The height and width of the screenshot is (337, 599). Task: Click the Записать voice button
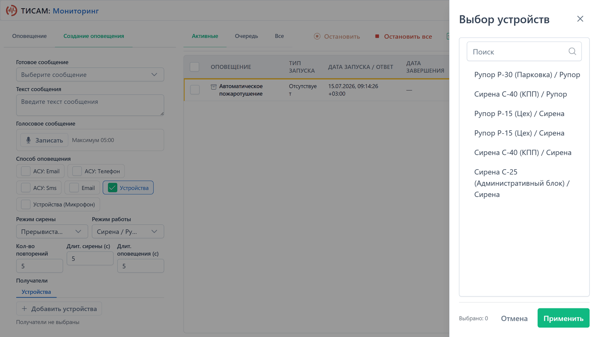(x=44, y=140)
